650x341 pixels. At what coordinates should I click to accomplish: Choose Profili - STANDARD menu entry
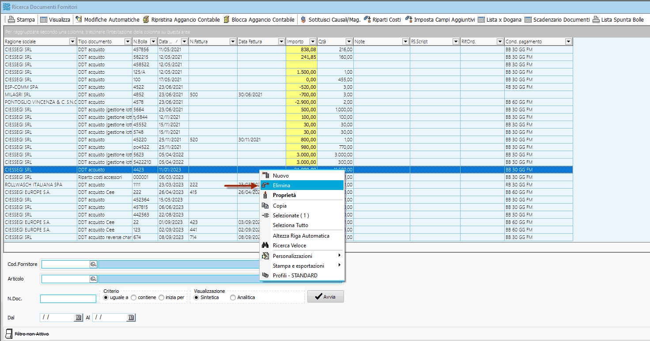point(302,275)
